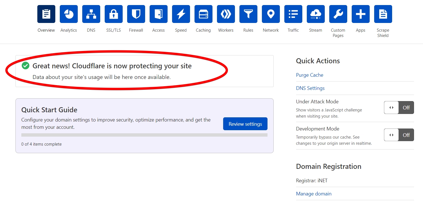The image size is (423, 203).
Task: Select the Network pin icon
Action: tap(271, 14)
